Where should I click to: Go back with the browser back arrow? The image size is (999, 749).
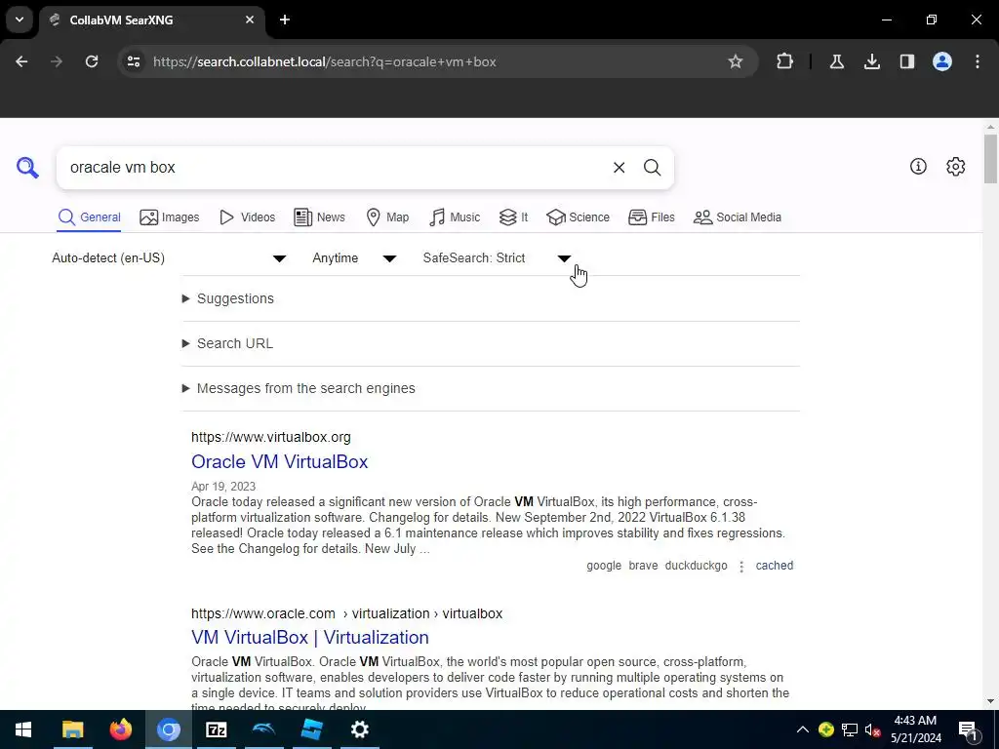coord(21,61)
